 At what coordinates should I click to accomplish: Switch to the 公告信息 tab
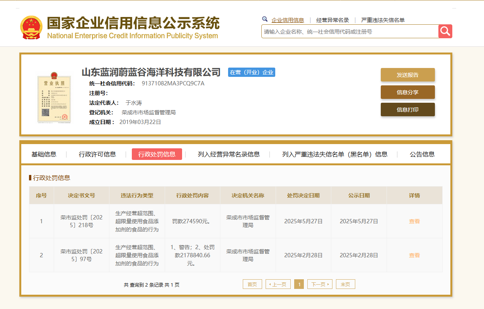[x=422, y=154]
